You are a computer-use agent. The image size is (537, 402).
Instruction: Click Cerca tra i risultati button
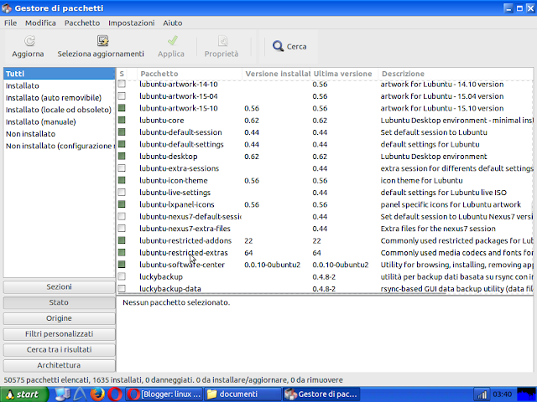tap(60, 350)
